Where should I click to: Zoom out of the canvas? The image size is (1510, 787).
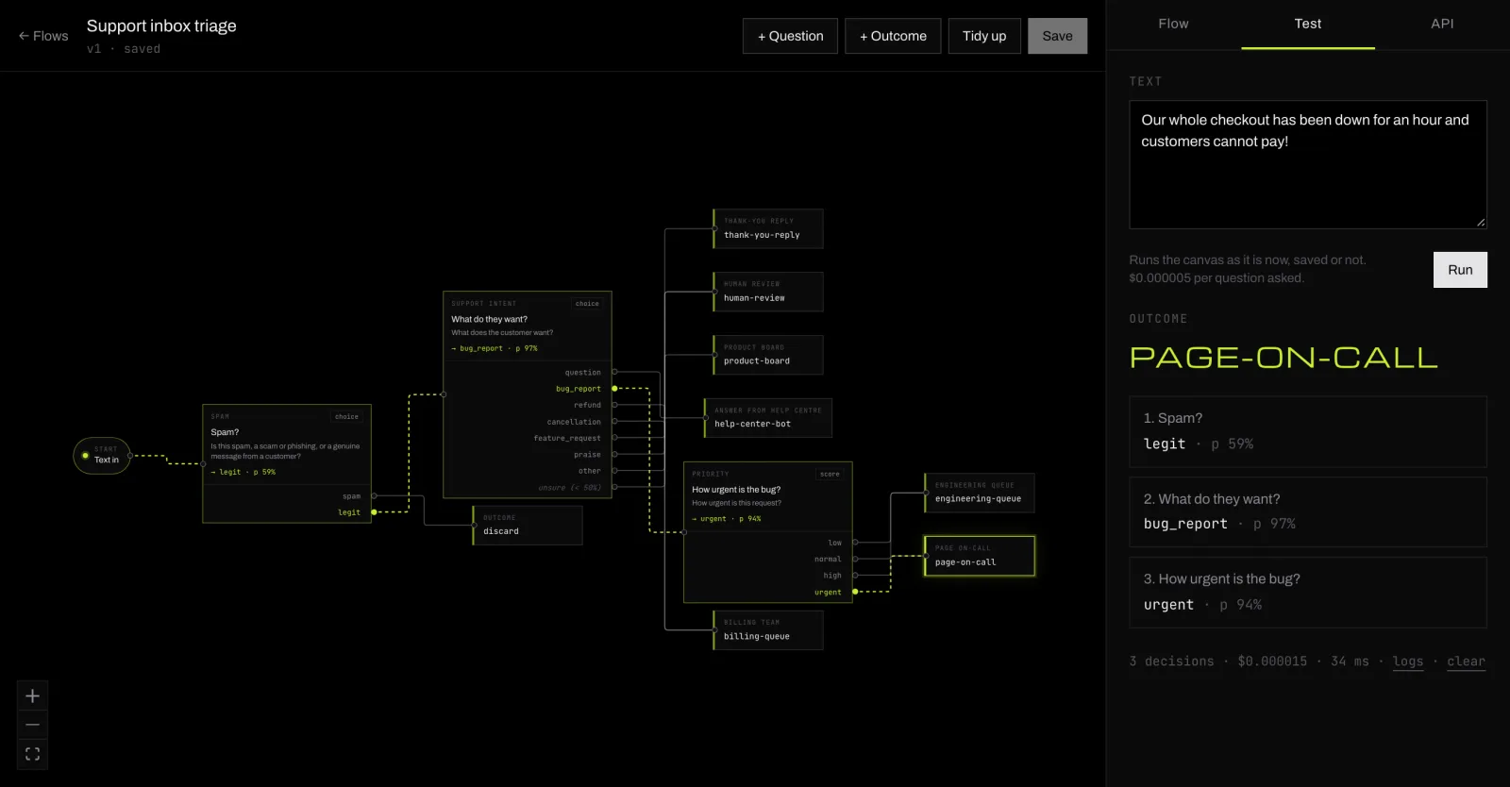[32, 725]
